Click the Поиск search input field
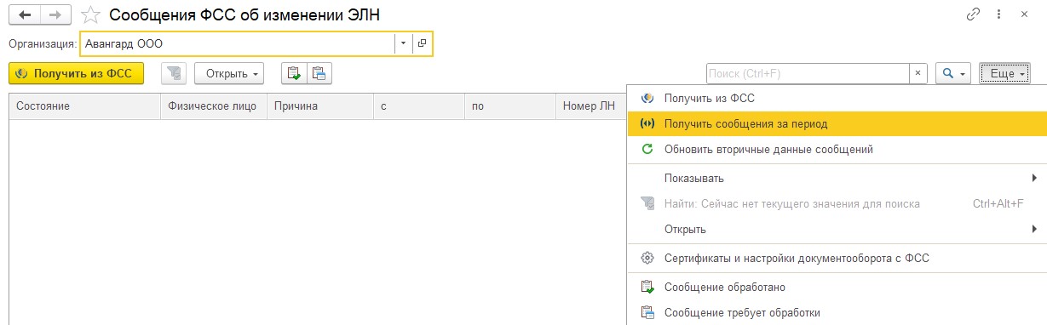This screenshot has height=325, width=1047. click(808, 73)
